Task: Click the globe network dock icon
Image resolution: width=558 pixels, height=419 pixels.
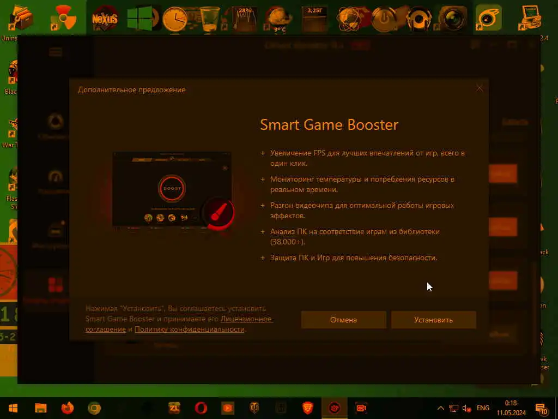Action: coord(349,18)
